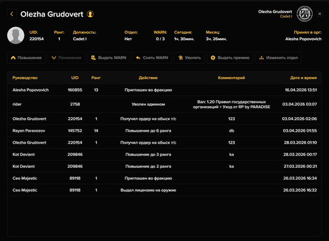Viewport: 329px width, 241px height.
Task: Click the date 27.03.2026 00:21
Action: pyautogui.click(x=300, y=166)
